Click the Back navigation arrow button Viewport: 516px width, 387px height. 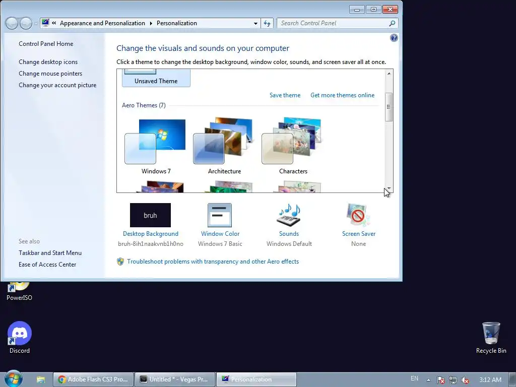coord(12,23)
